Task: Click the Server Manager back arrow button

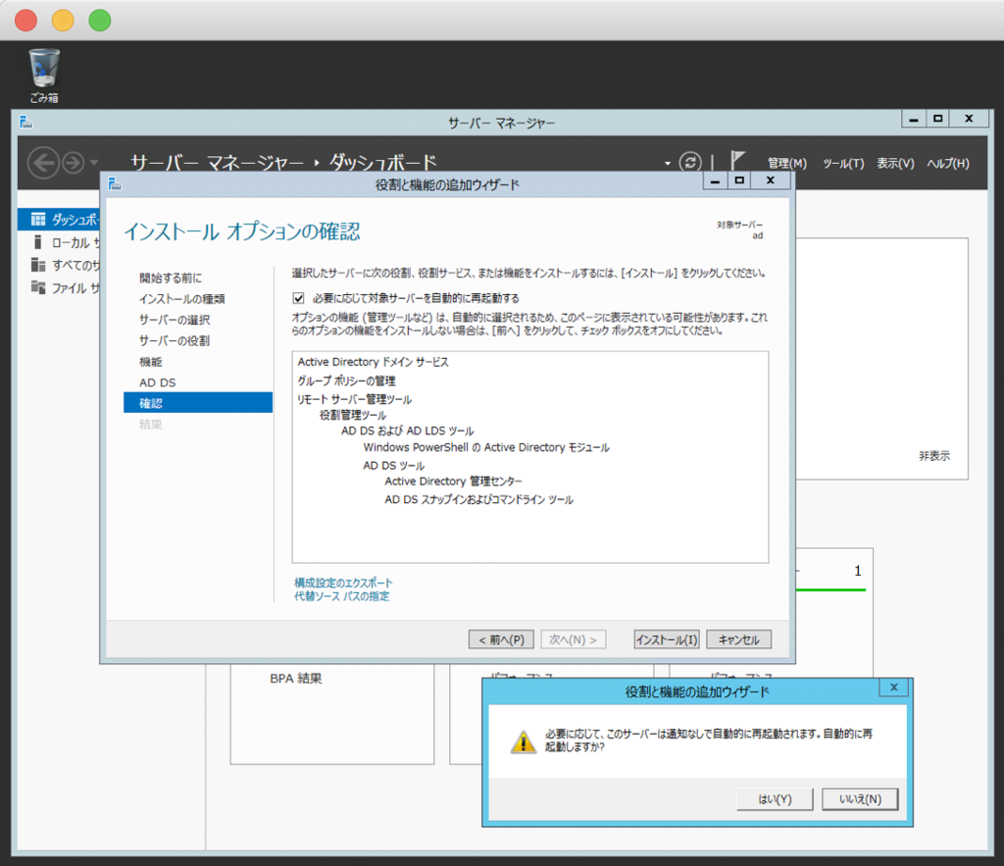Action: (43, 163)
